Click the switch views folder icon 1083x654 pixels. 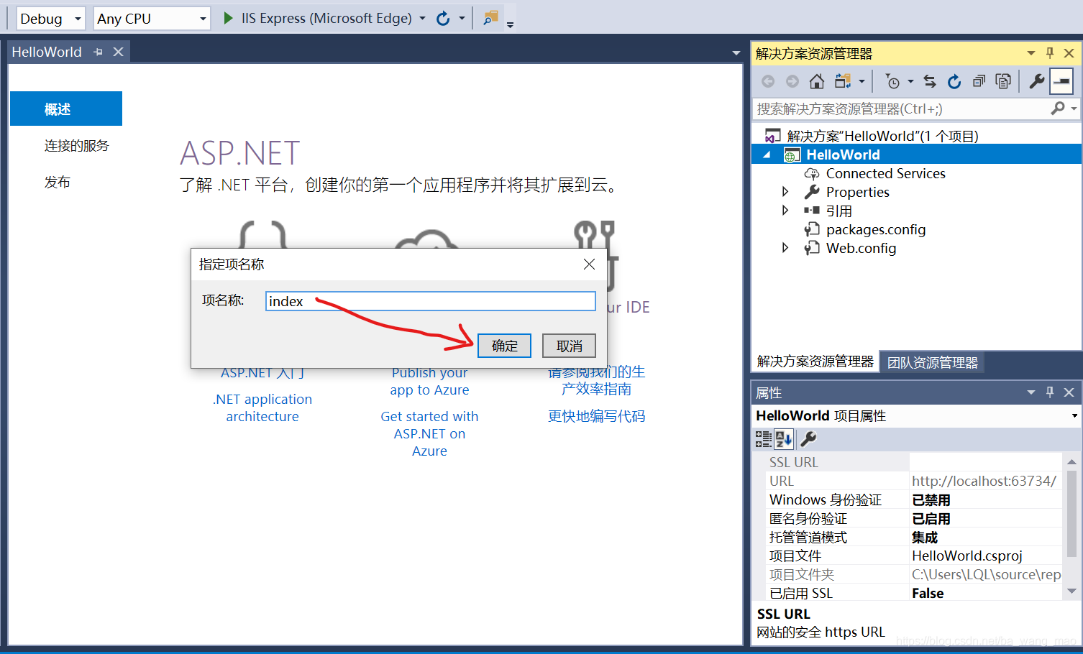[x=843, y=81]
